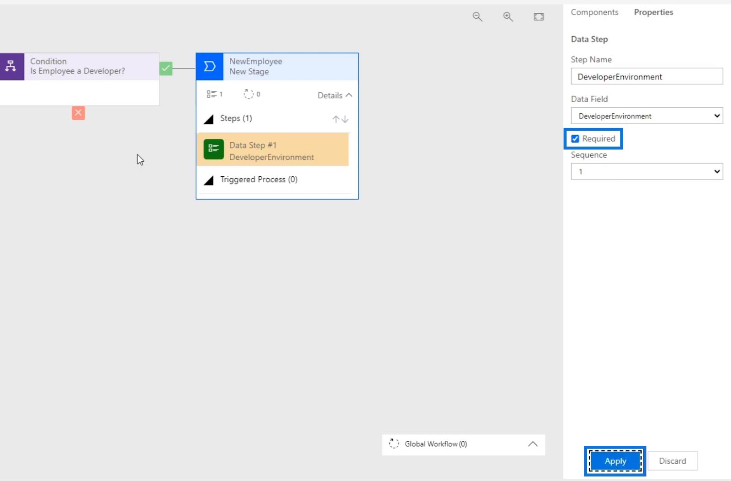Viewport: 731px width, 481px height.
Task: Collapse the stage Details section
Action: (x=335, y=95)
